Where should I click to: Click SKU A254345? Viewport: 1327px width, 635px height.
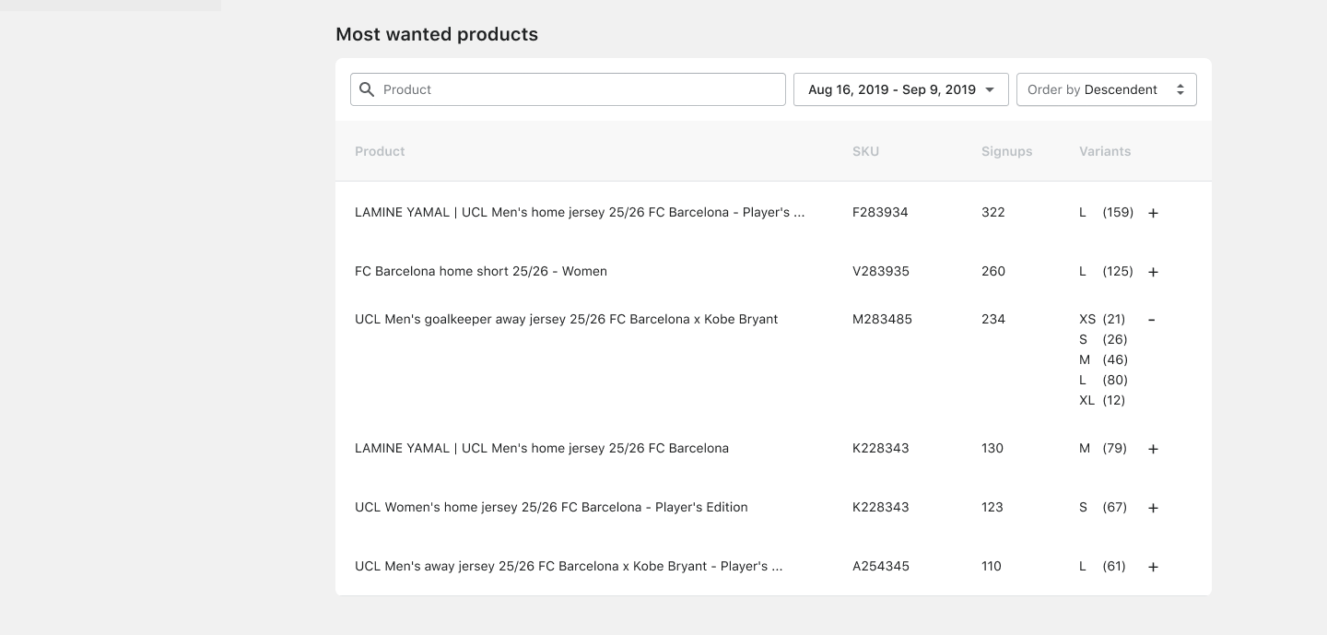[881, 566]
